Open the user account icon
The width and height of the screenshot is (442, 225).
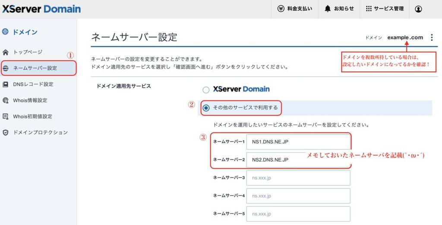click(x=418, y=9)
